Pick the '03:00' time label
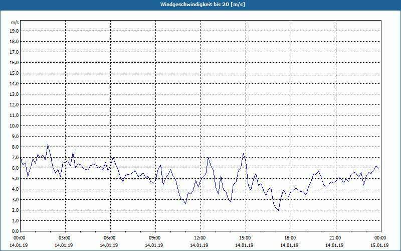Screen dimensions: 401x251 [65, 238]
